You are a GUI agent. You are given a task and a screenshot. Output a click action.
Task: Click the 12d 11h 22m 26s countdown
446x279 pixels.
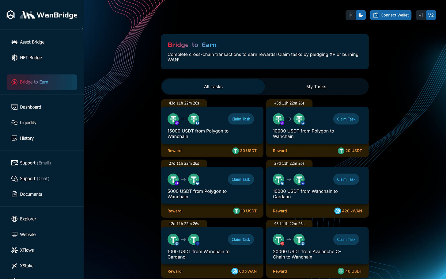184,224
